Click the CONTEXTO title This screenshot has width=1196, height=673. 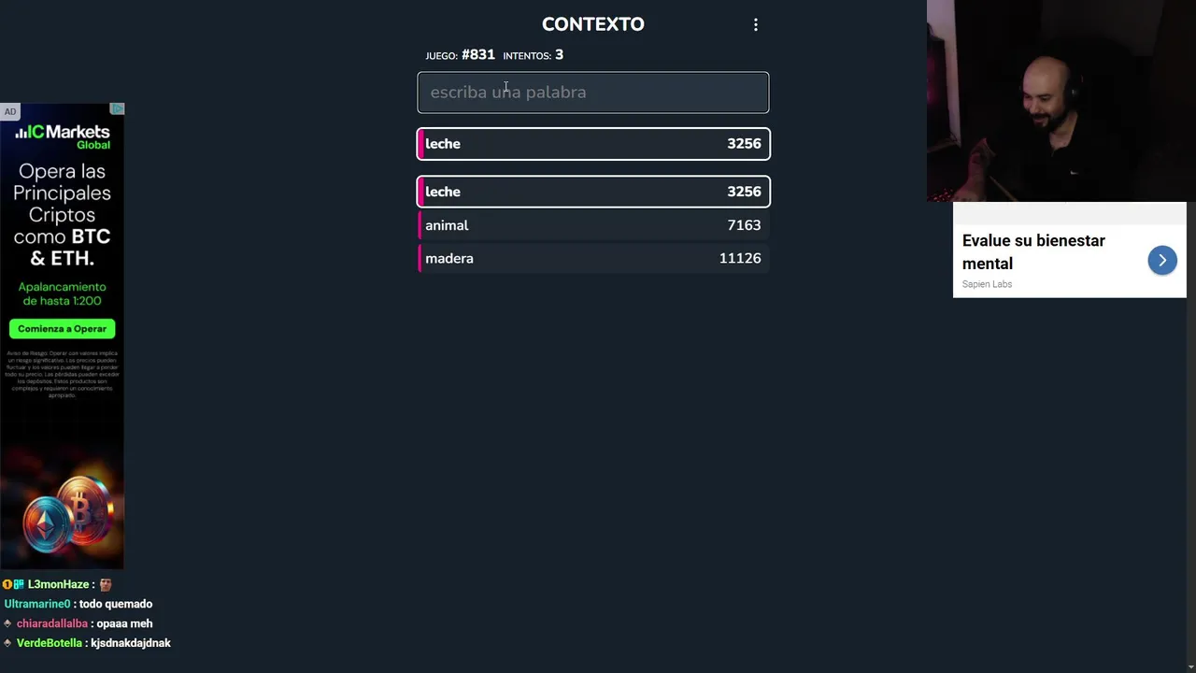(593, 24)
